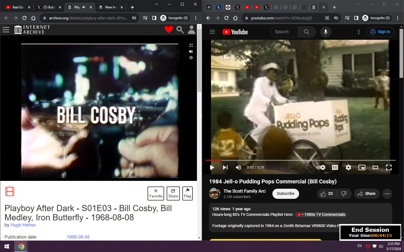404x252 pixels.
Task: Open The Scott Family Archive channel avatar
Action: pos(215,193)
